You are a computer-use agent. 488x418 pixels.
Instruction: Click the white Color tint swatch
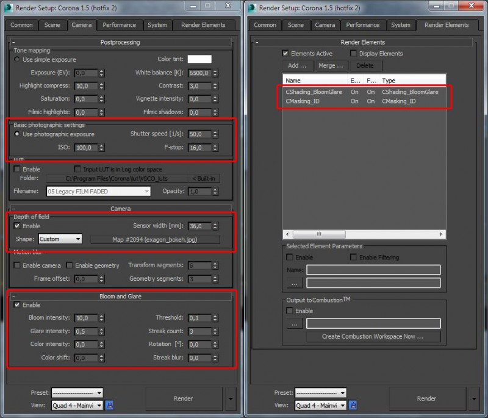click(x=199, y=59)
